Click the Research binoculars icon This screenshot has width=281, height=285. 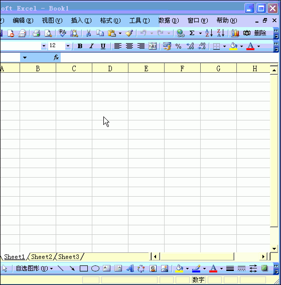74,33
